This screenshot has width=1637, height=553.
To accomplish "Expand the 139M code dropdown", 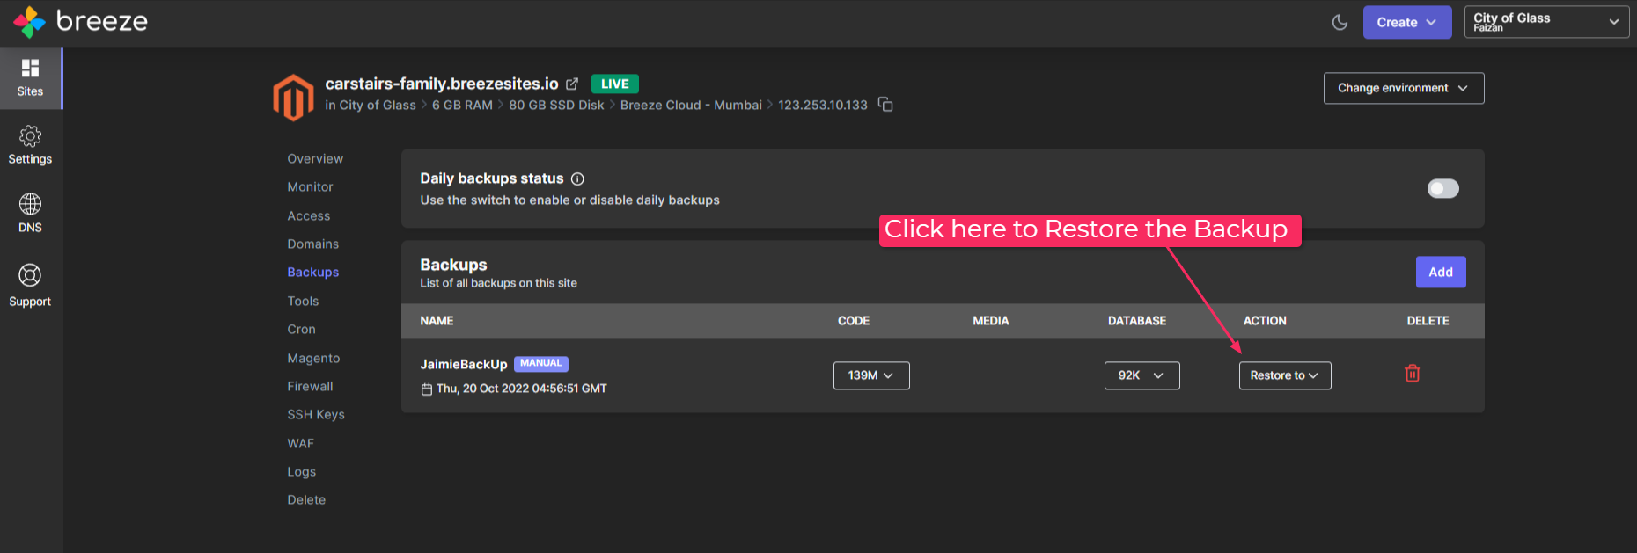I will (871, 375).
